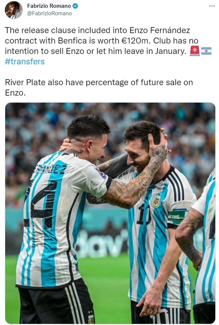Click the name Enzo Fernández in the tweet

click(160, 30)
